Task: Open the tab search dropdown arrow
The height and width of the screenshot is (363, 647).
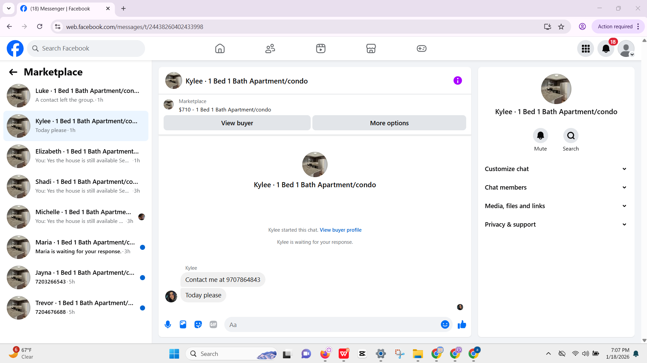Action: tap(9, 8)
